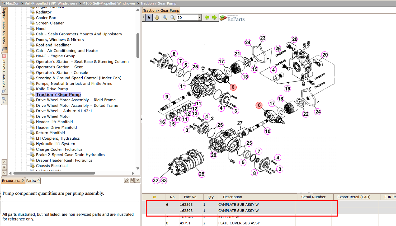Select Hydraulic Lift System in the tree
Screen dimensions: 396x226
pyautogui.click(x=55, y=144)
